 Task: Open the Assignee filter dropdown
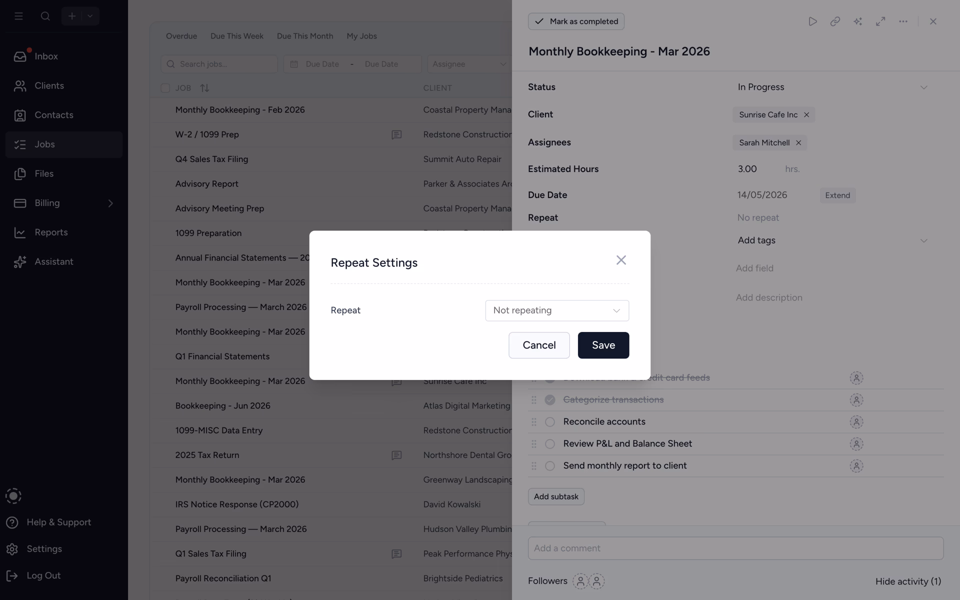469,64
